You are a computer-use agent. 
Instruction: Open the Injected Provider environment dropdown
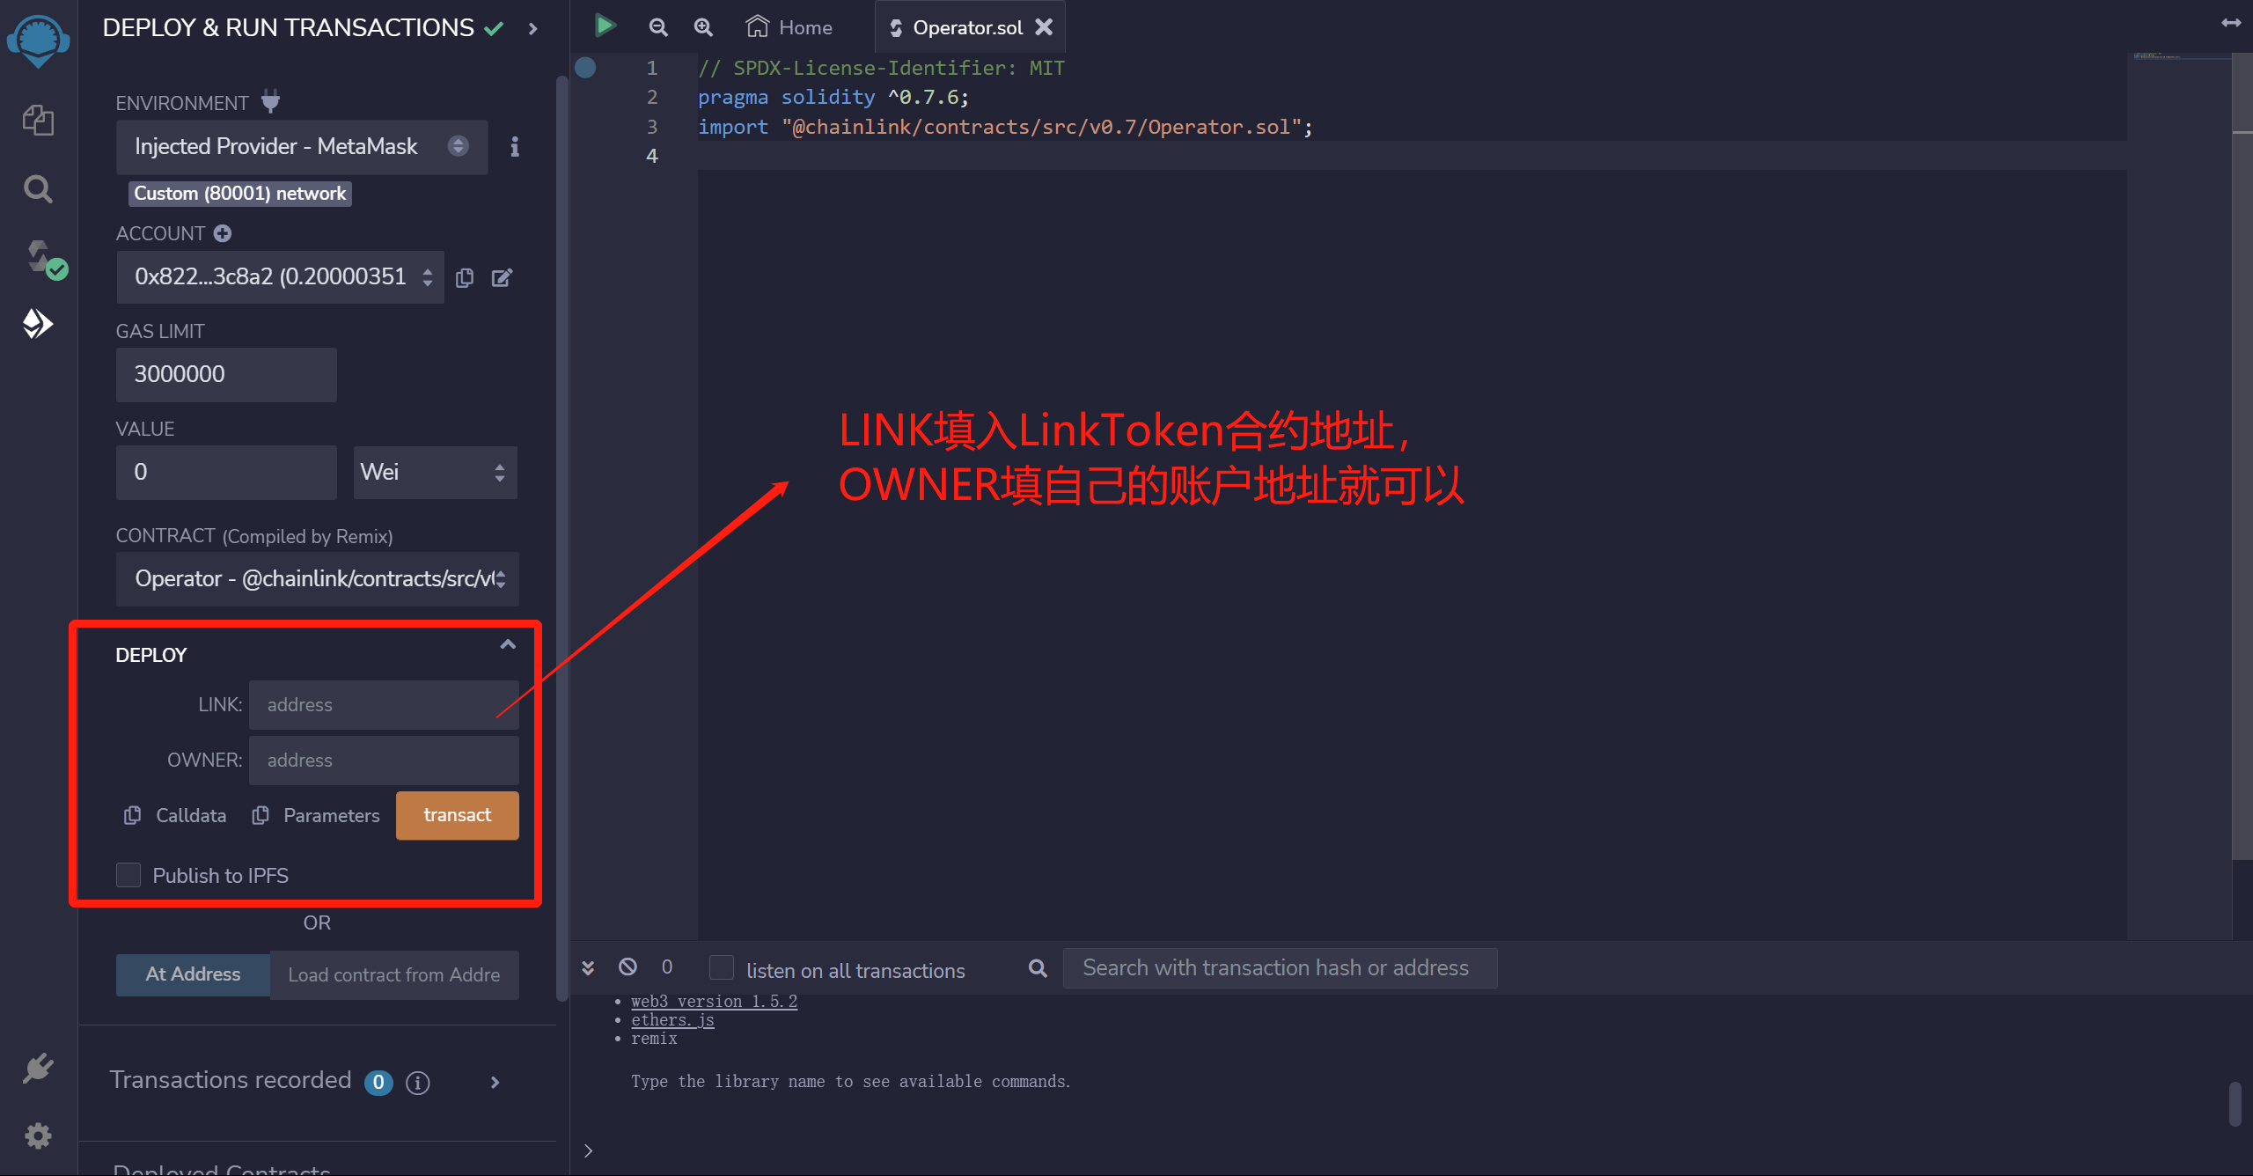(301, 147)
